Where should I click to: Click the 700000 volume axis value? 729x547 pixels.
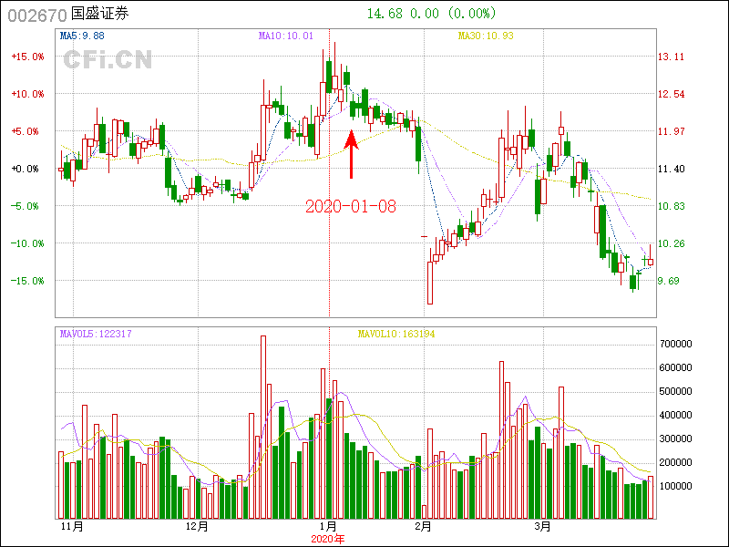pyautogui.click(x=676, y=344)
